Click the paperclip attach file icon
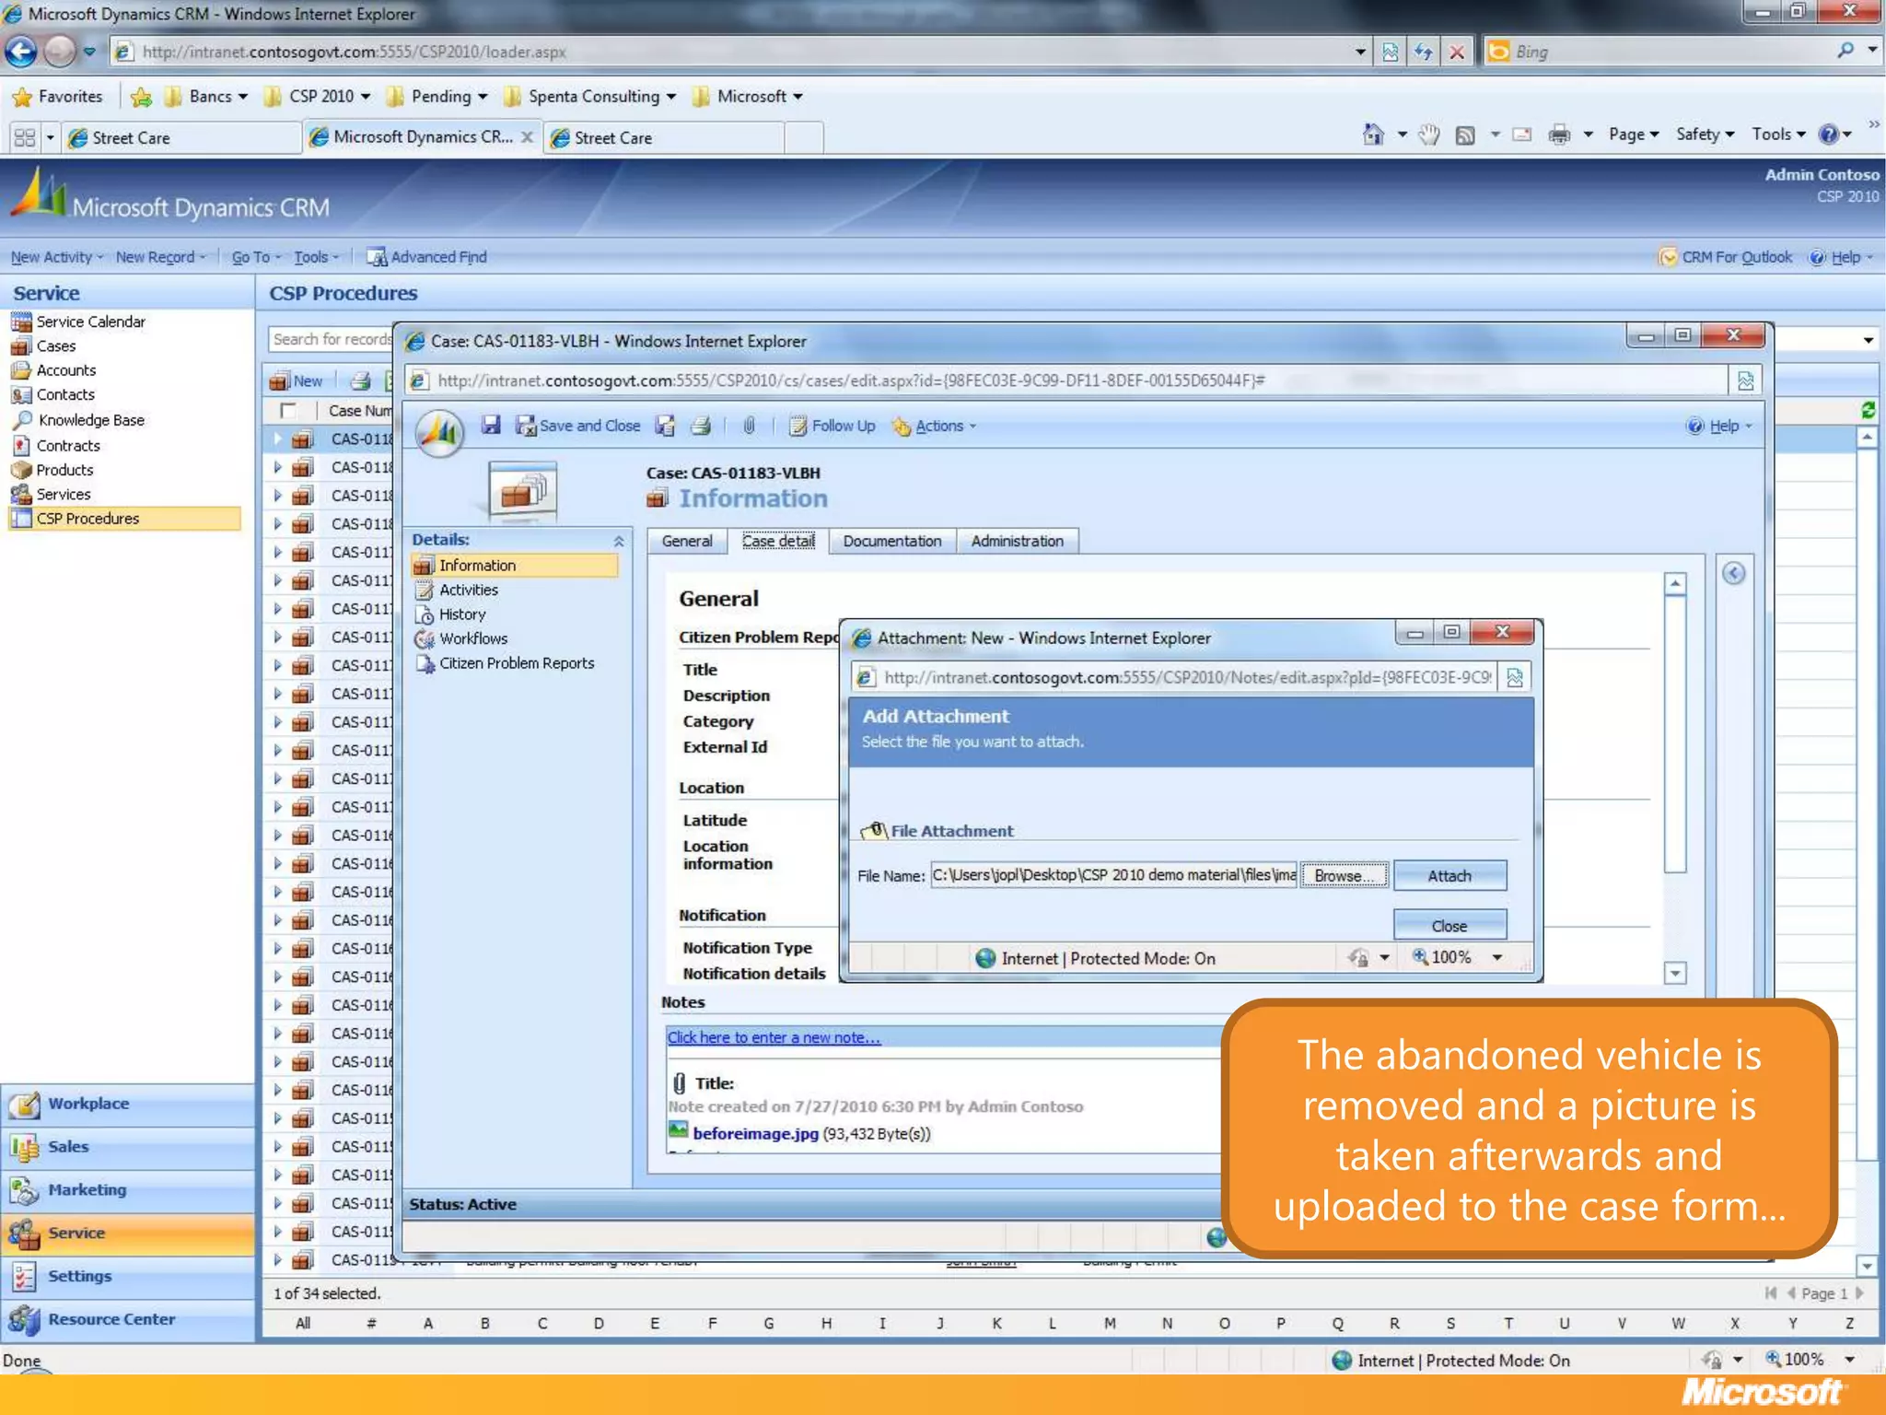This screenshot has width=1886, height=1415. coord(749,425)
